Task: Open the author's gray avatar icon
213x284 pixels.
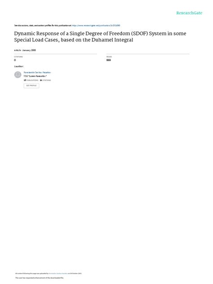Action: coord(18,75)
